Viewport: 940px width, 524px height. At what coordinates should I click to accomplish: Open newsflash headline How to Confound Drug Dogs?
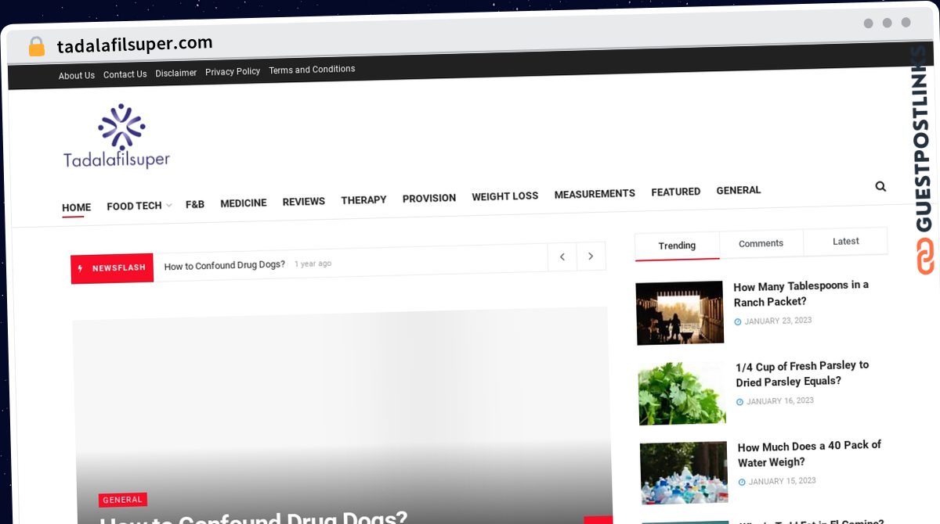pyautogui.click(x=225, y=265)
